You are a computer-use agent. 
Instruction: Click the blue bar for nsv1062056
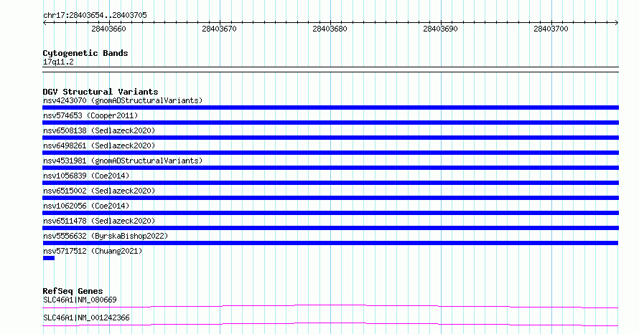pos(330,213)
